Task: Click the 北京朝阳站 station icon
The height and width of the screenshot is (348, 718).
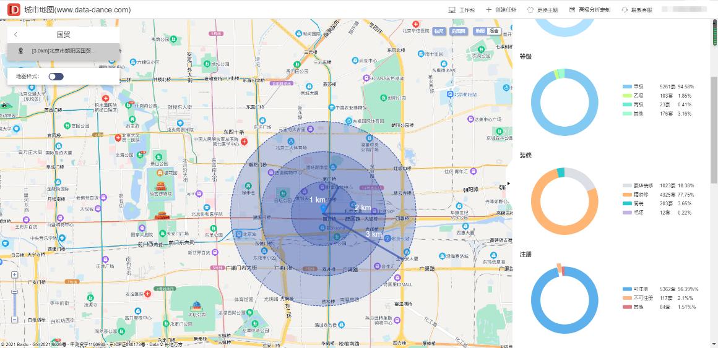Action: (450, 94)
